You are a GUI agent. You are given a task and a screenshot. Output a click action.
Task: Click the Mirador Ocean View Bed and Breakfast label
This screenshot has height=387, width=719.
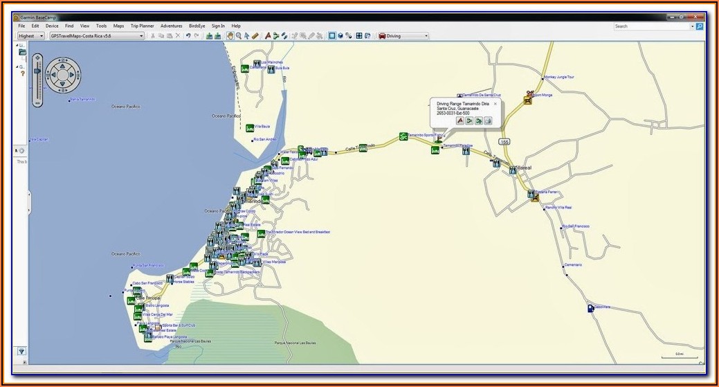pos(298,232)
